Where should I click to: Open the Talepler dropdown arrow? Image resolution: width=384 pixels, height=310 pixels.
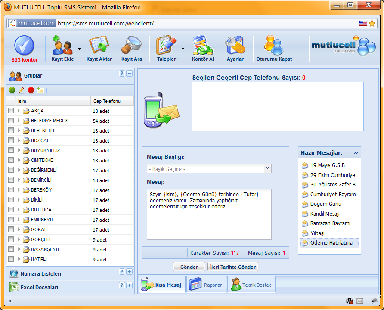(183, 49)
